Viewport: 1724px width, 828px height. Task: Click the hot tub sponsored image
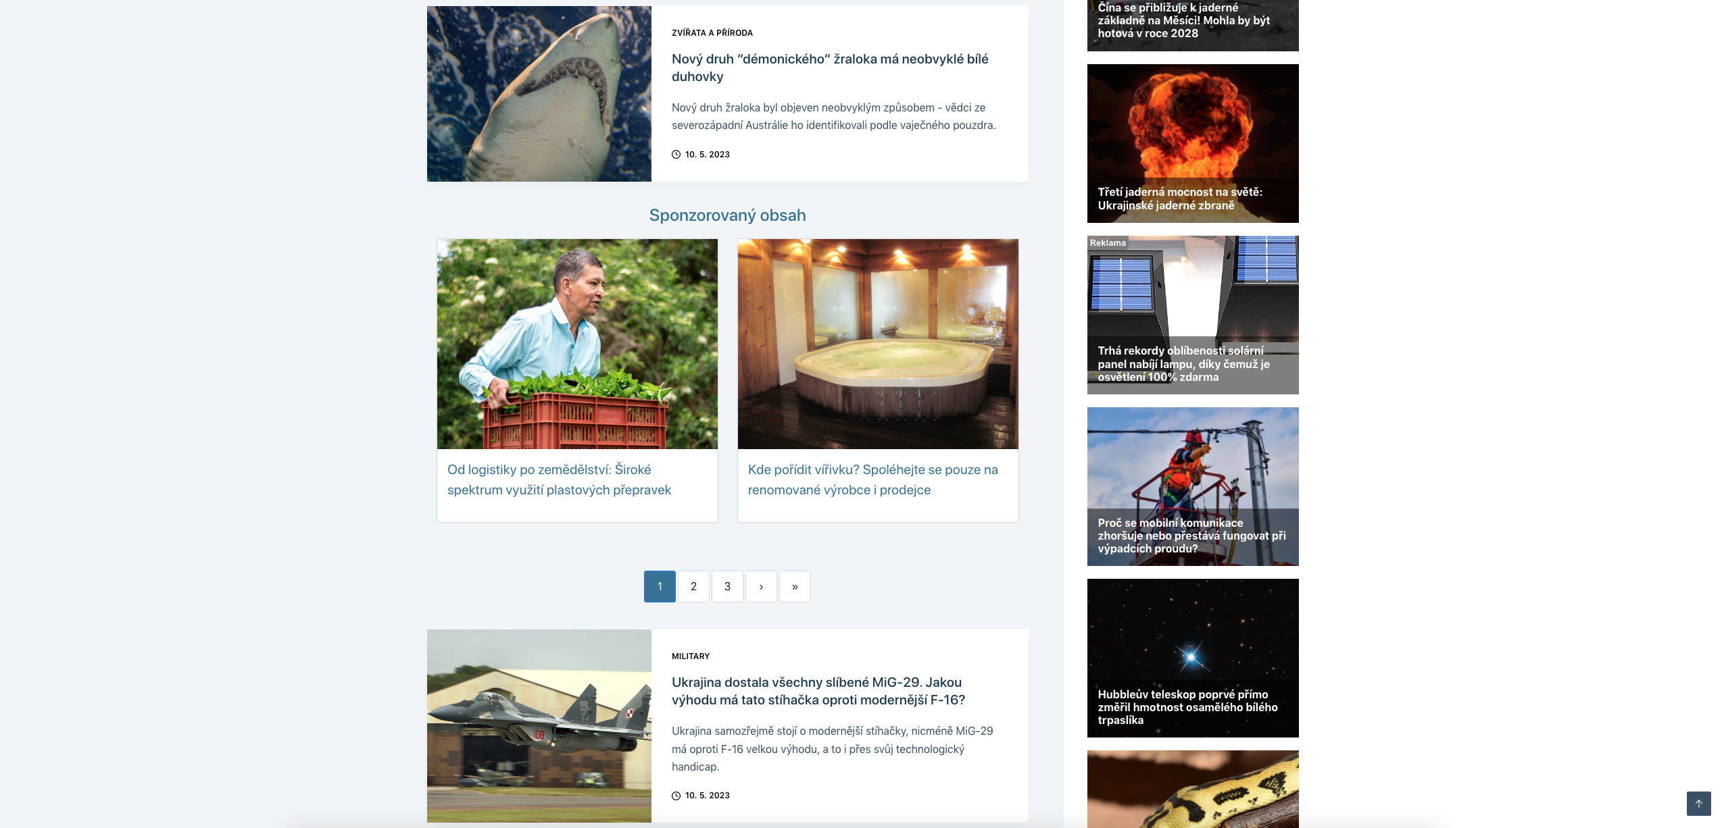(878, 344)
